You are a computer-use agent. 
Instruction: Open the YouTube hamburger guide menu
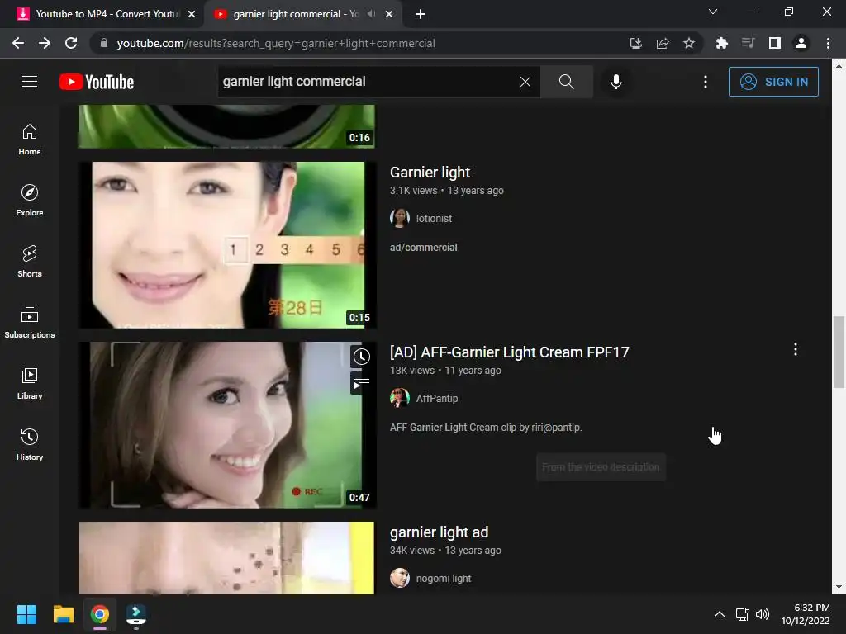30,82
